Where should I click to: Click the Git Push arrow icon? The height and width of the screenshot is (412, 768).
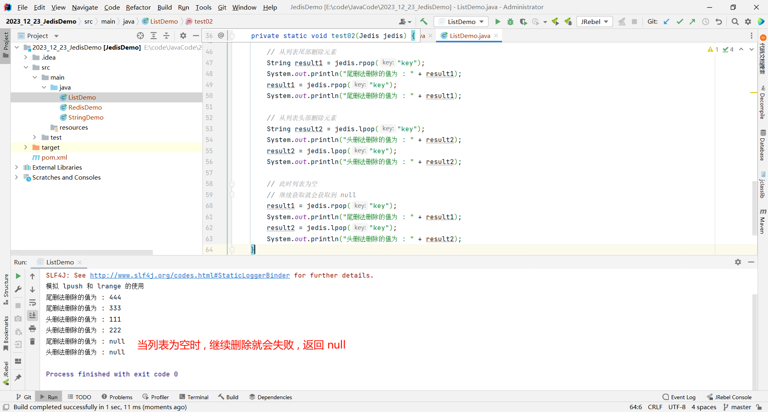(x=692, y=22)
